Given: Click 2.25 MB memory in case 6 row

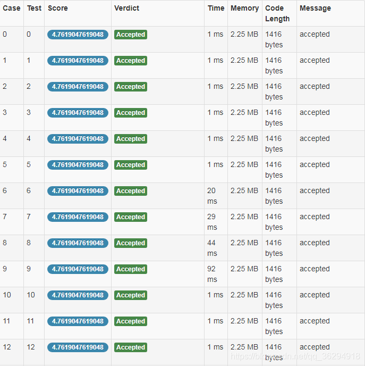Looking at the screenshot, I should click(244, 190).
